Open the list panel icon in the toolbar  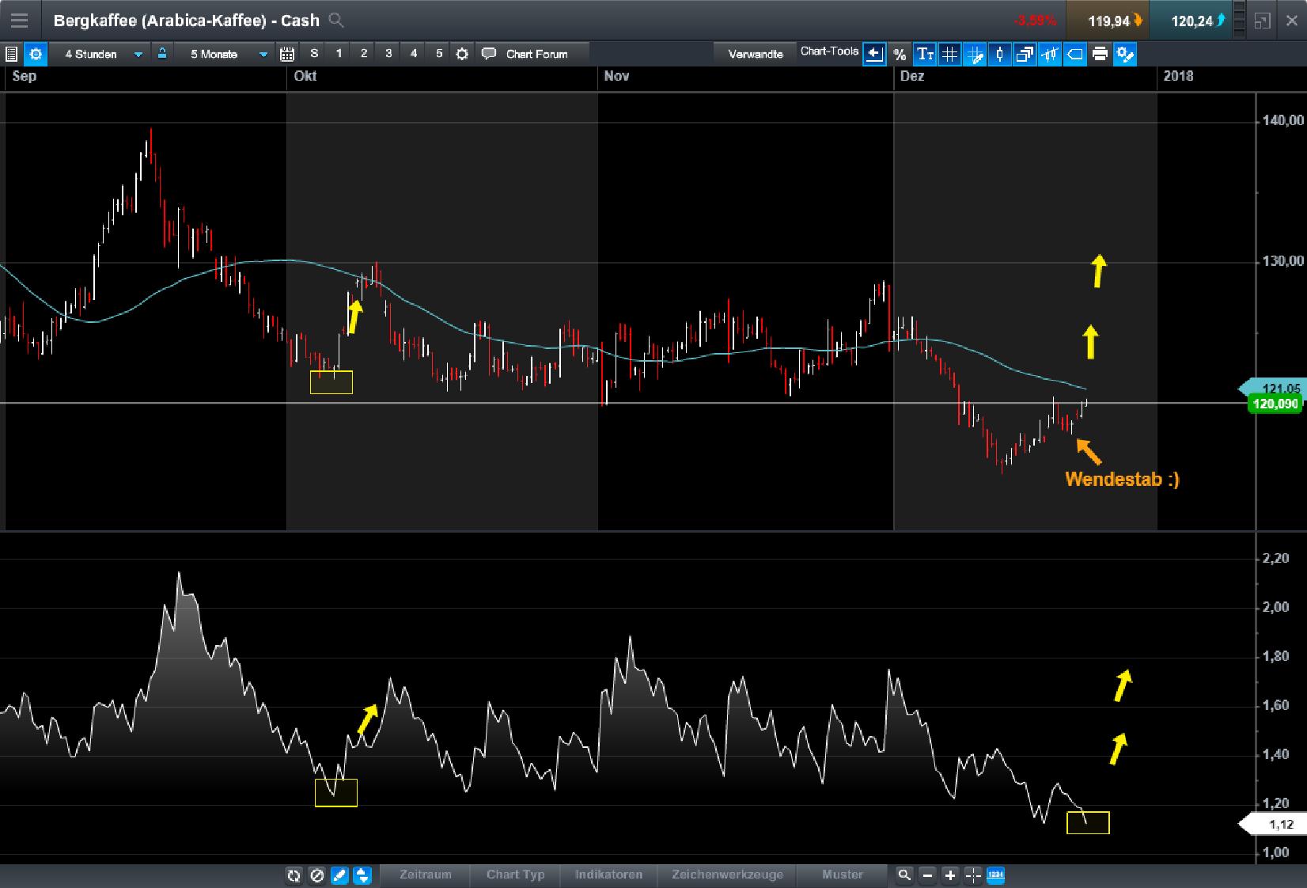[x=11, y=54]
